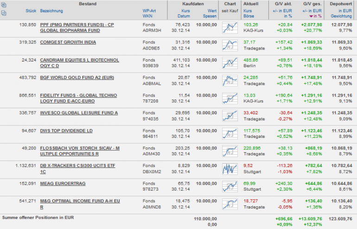Click the sorted 'in %' header under G/V ges.

click(316, 16)
